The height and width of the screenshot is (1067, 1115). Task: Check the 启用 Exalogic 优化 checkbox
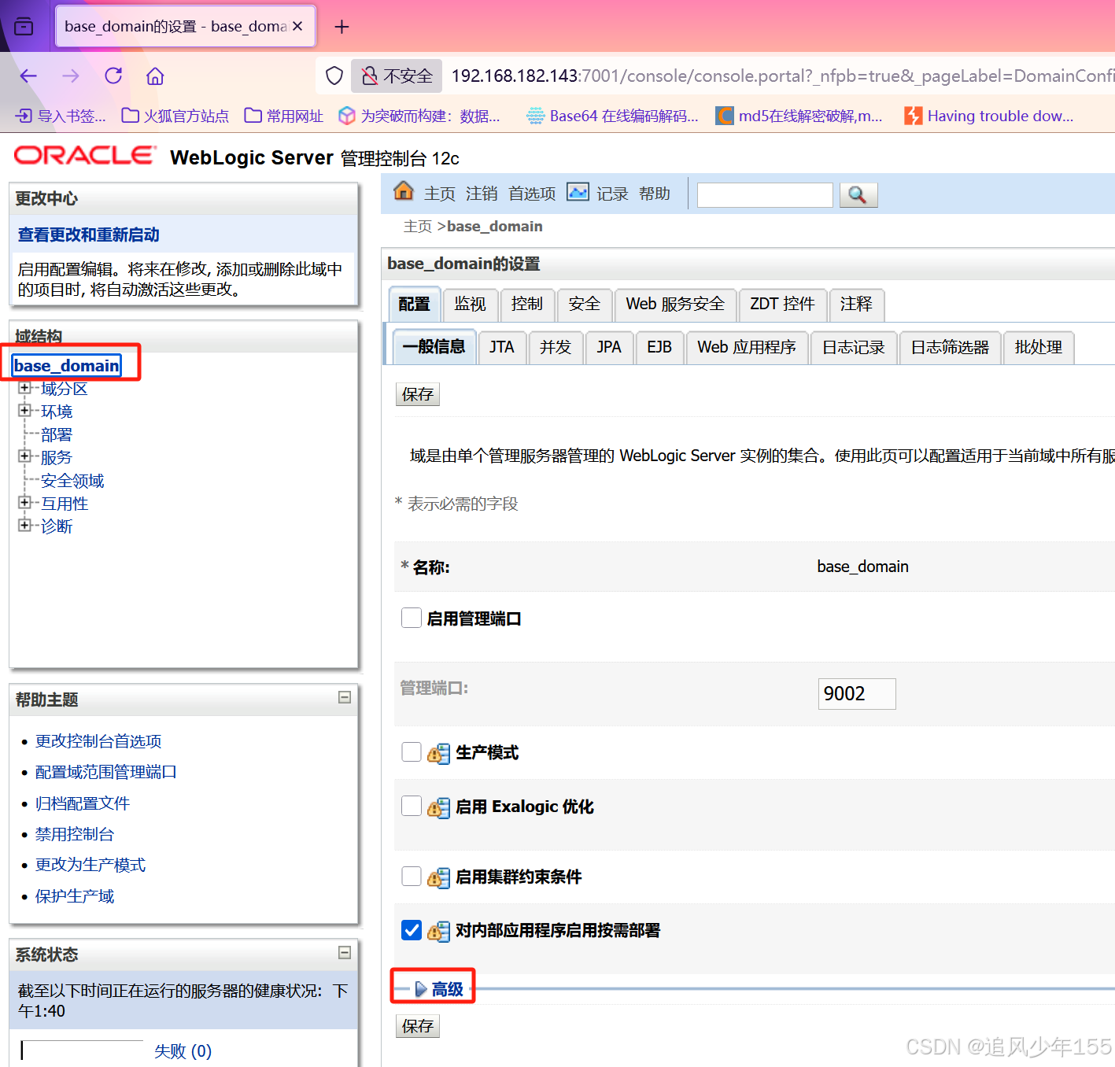(x=411, y=806)
